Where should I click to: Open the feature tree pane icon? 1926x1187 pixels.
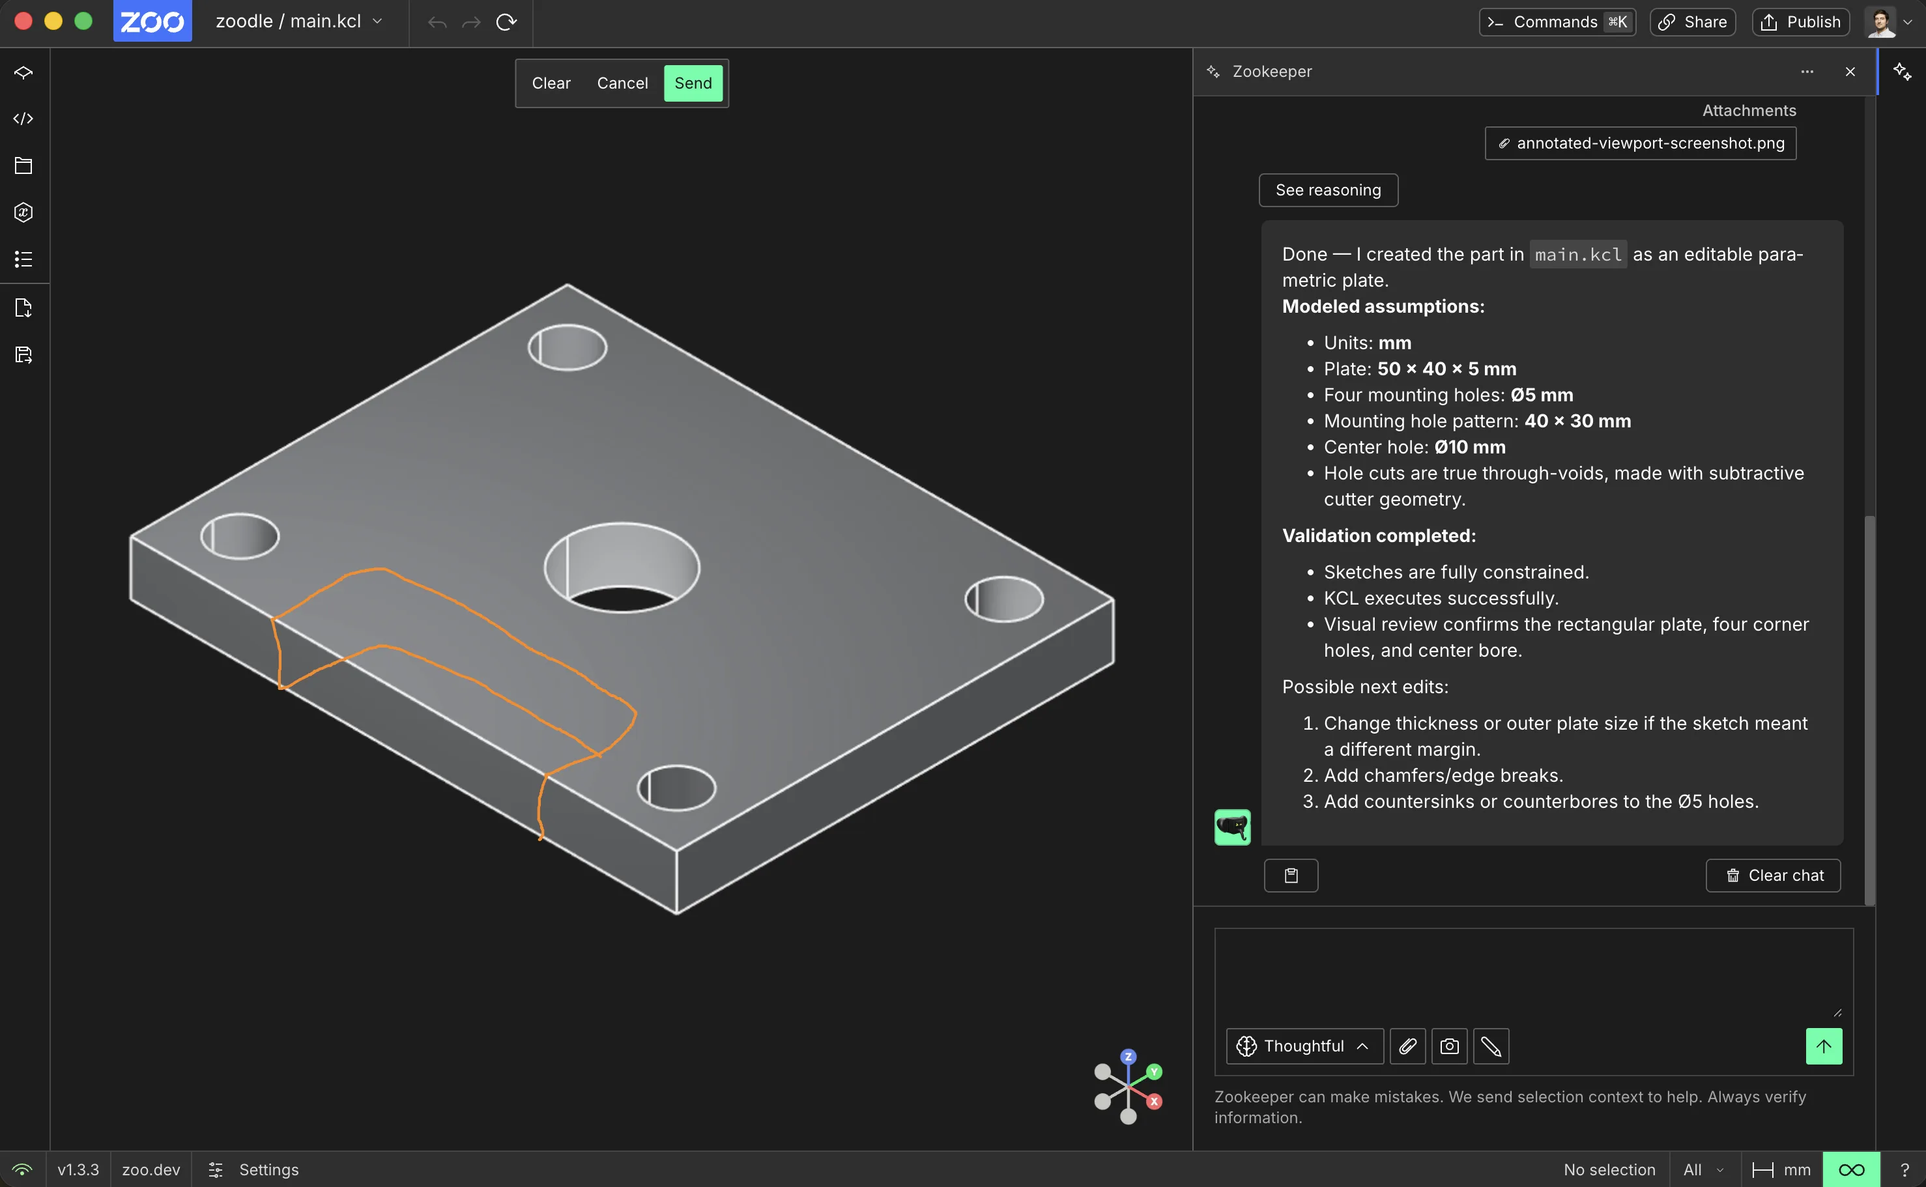tap(23, 72)
